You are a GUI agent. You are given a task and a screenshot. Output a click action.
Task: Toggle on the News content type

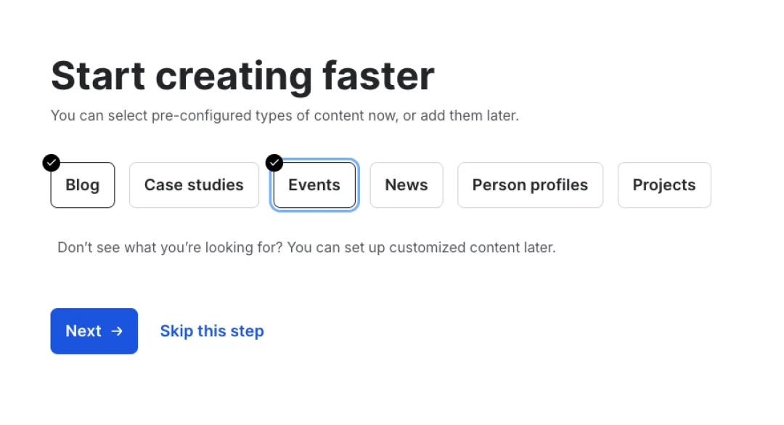tap(407, 185)
